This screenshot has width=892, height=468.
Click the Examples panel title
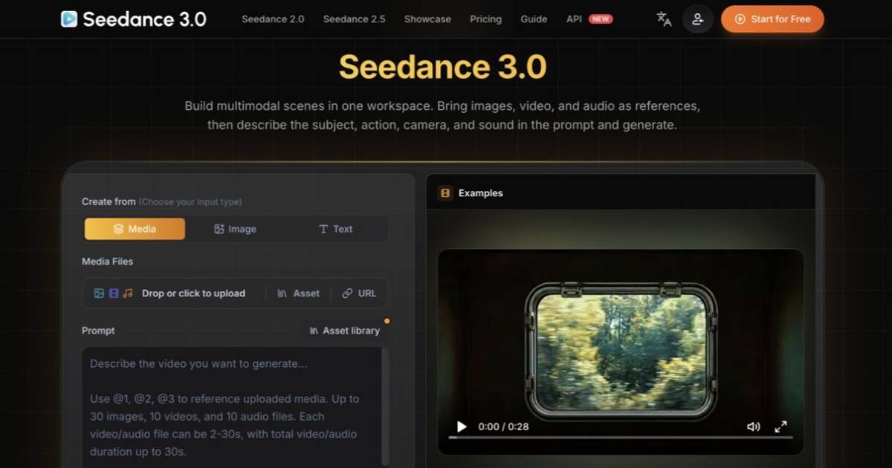click(x=480, y=193)
